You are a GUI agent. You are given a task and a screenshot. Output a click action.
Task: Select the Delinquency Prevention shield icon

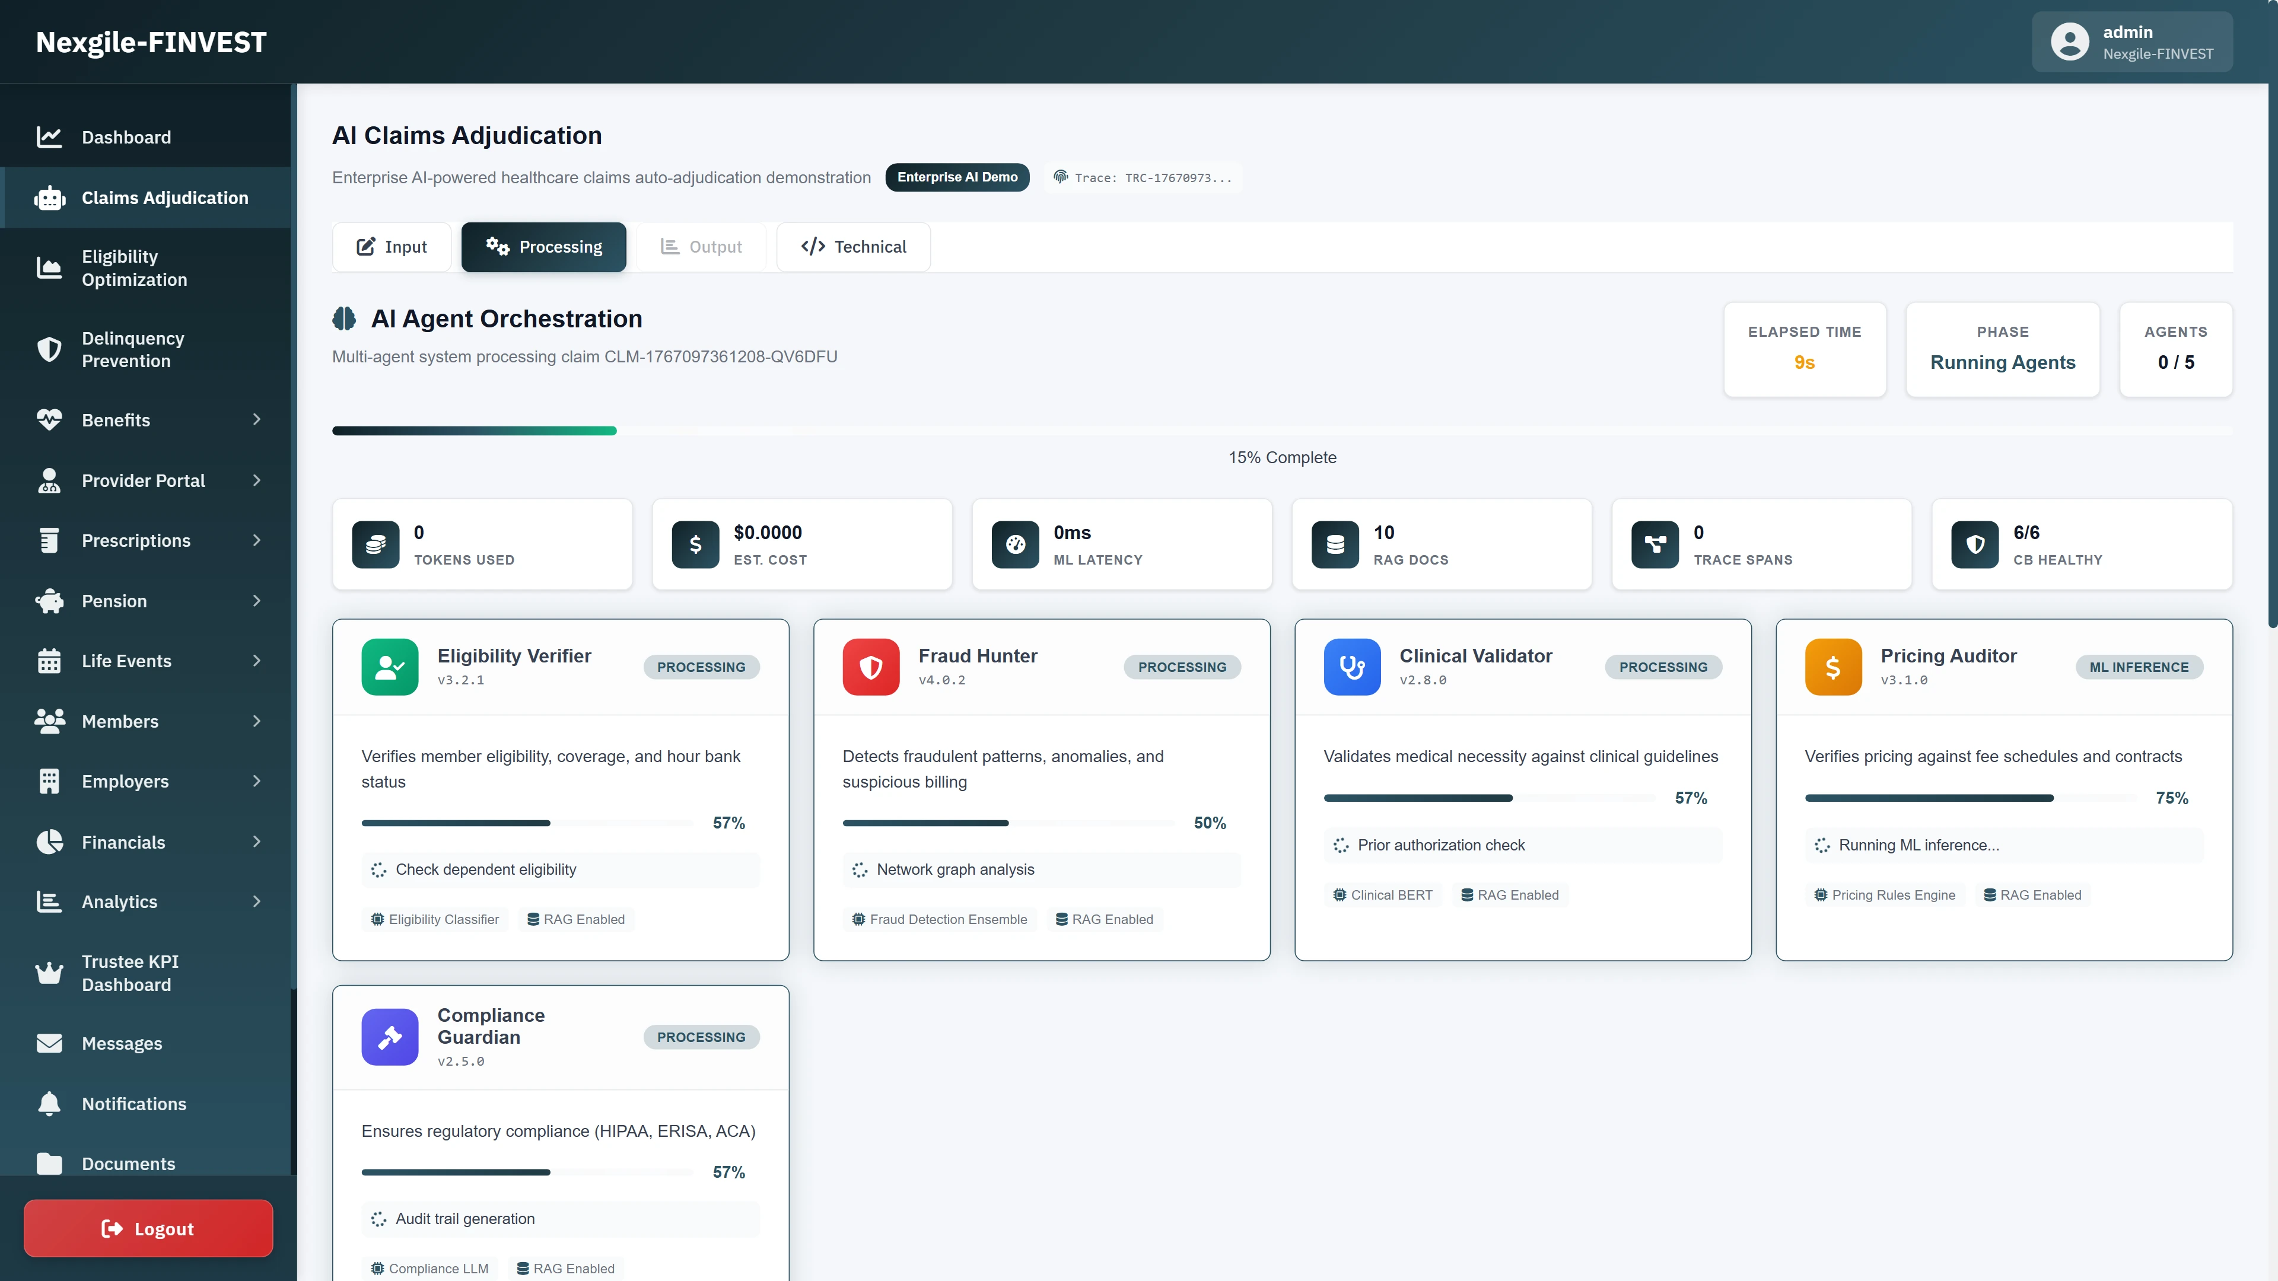49,349
